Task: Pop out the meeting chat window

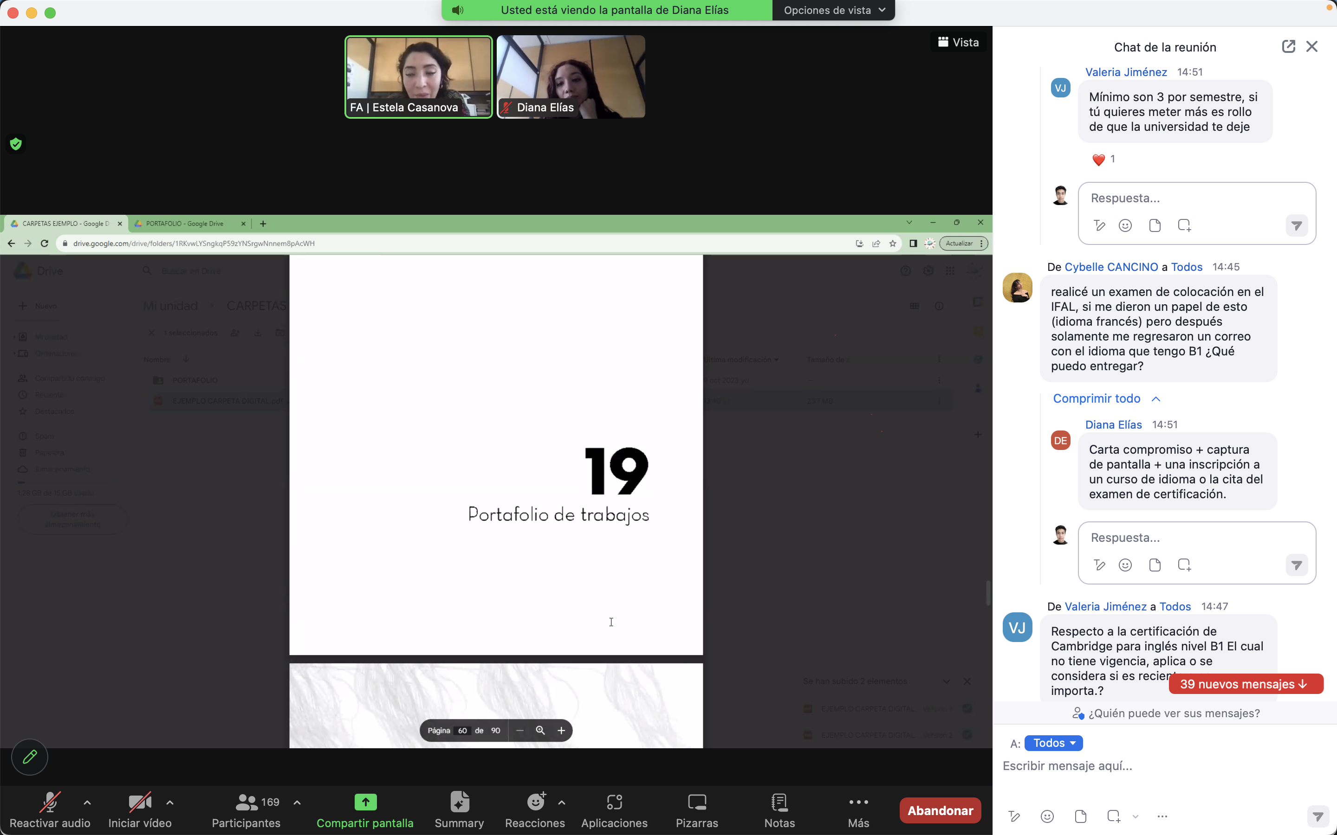Action: pos(1288,46)
